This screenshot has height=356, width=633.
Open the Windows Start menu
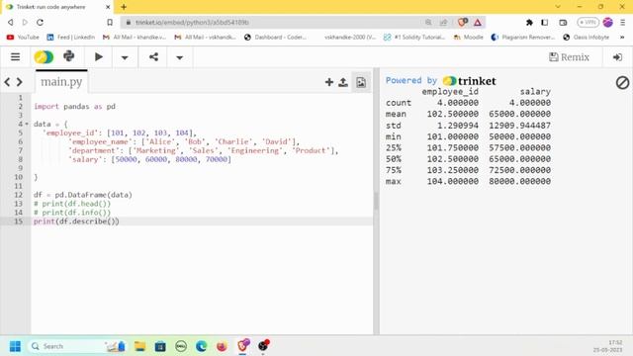coord(16,346)
